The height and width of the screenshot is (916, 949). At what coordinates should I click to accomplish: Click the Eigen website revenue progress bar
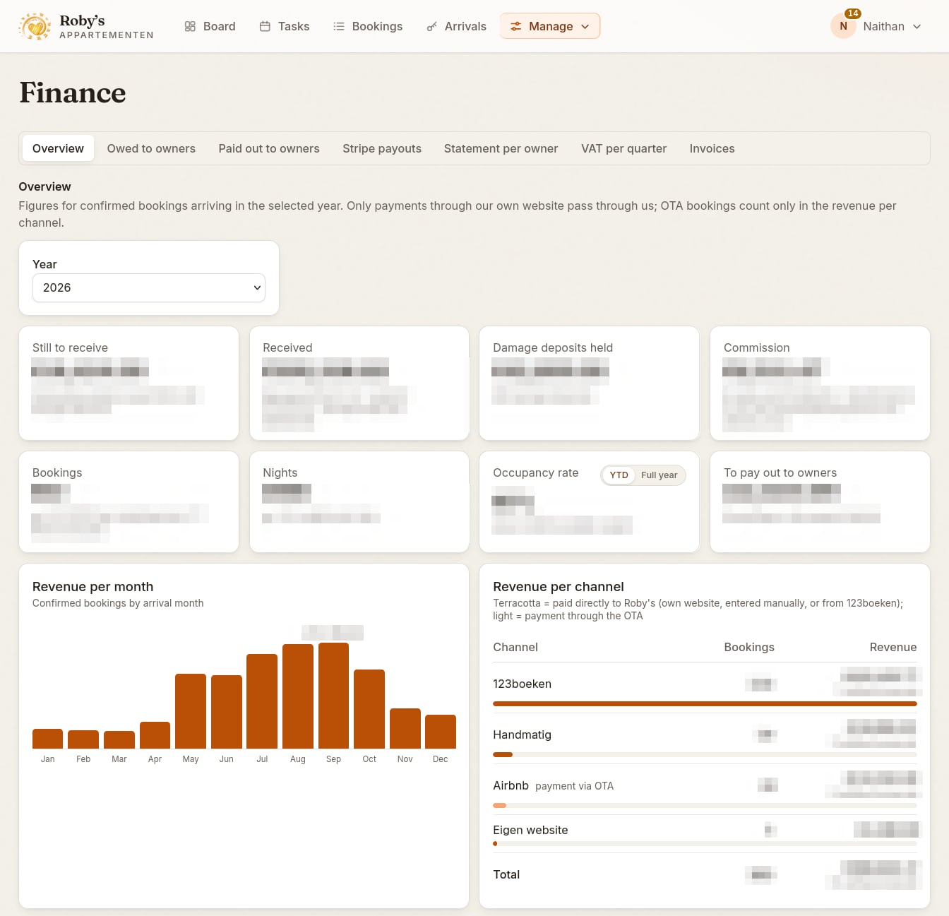tap(705, 844)
